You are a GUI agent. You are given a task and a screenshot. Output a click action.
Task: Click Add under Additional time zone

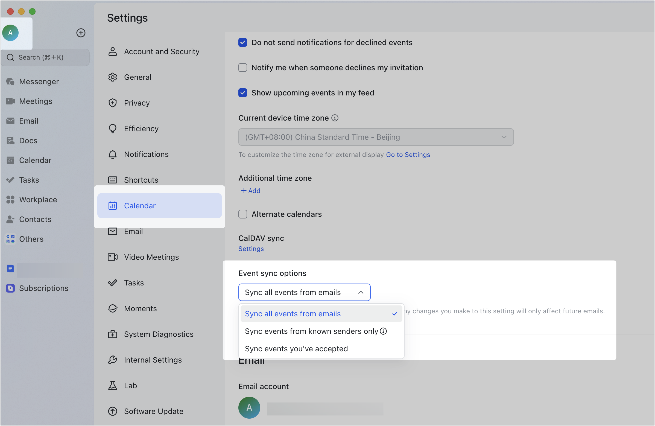point(250,191)
